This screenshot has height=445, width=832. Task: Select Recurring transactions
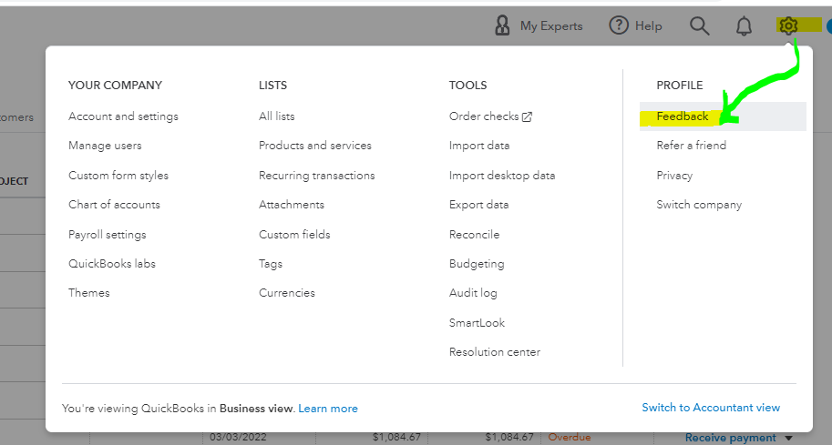[x=317, y=176]
